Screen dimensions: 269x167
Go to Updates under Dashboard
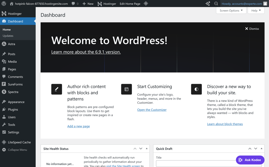click(x=8, y=36)
